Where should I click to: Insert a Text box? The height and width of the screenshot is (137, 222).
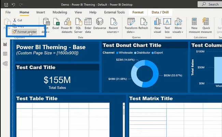(167, 26)
